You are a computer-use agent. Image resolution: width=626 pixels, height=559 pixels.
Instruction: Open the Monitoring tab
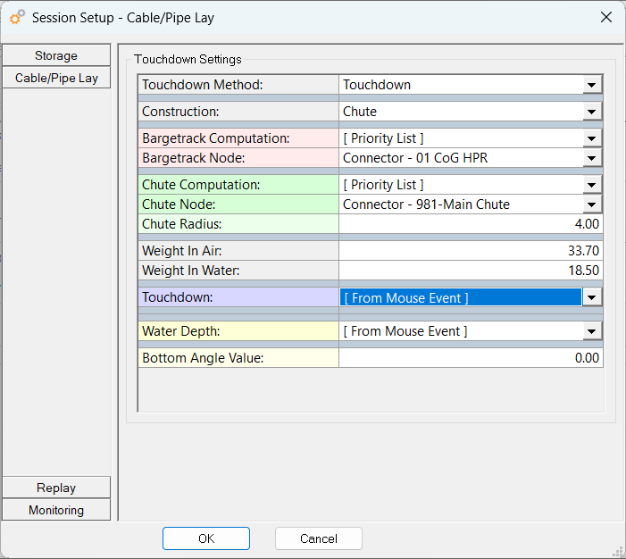click(x=56, y=510)
